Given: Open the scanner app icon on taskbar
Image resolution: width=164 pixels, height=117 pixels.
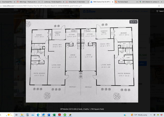Looking at the screenshot, I should 33,115.
